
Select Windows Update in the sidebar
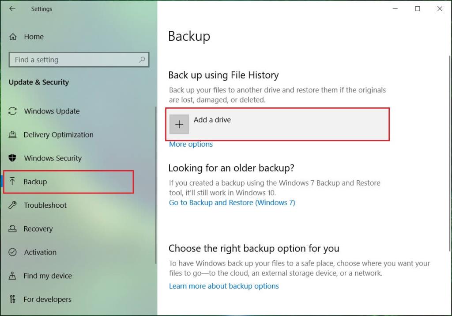[x=52, y=111]
